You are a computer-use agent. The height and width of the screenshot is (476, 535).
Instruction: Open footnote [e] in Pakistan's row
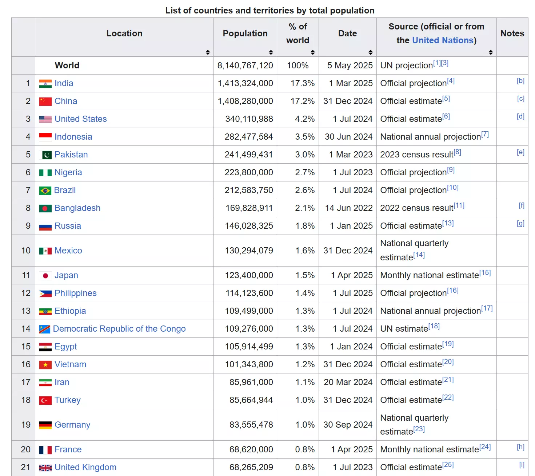coord(521,152)
